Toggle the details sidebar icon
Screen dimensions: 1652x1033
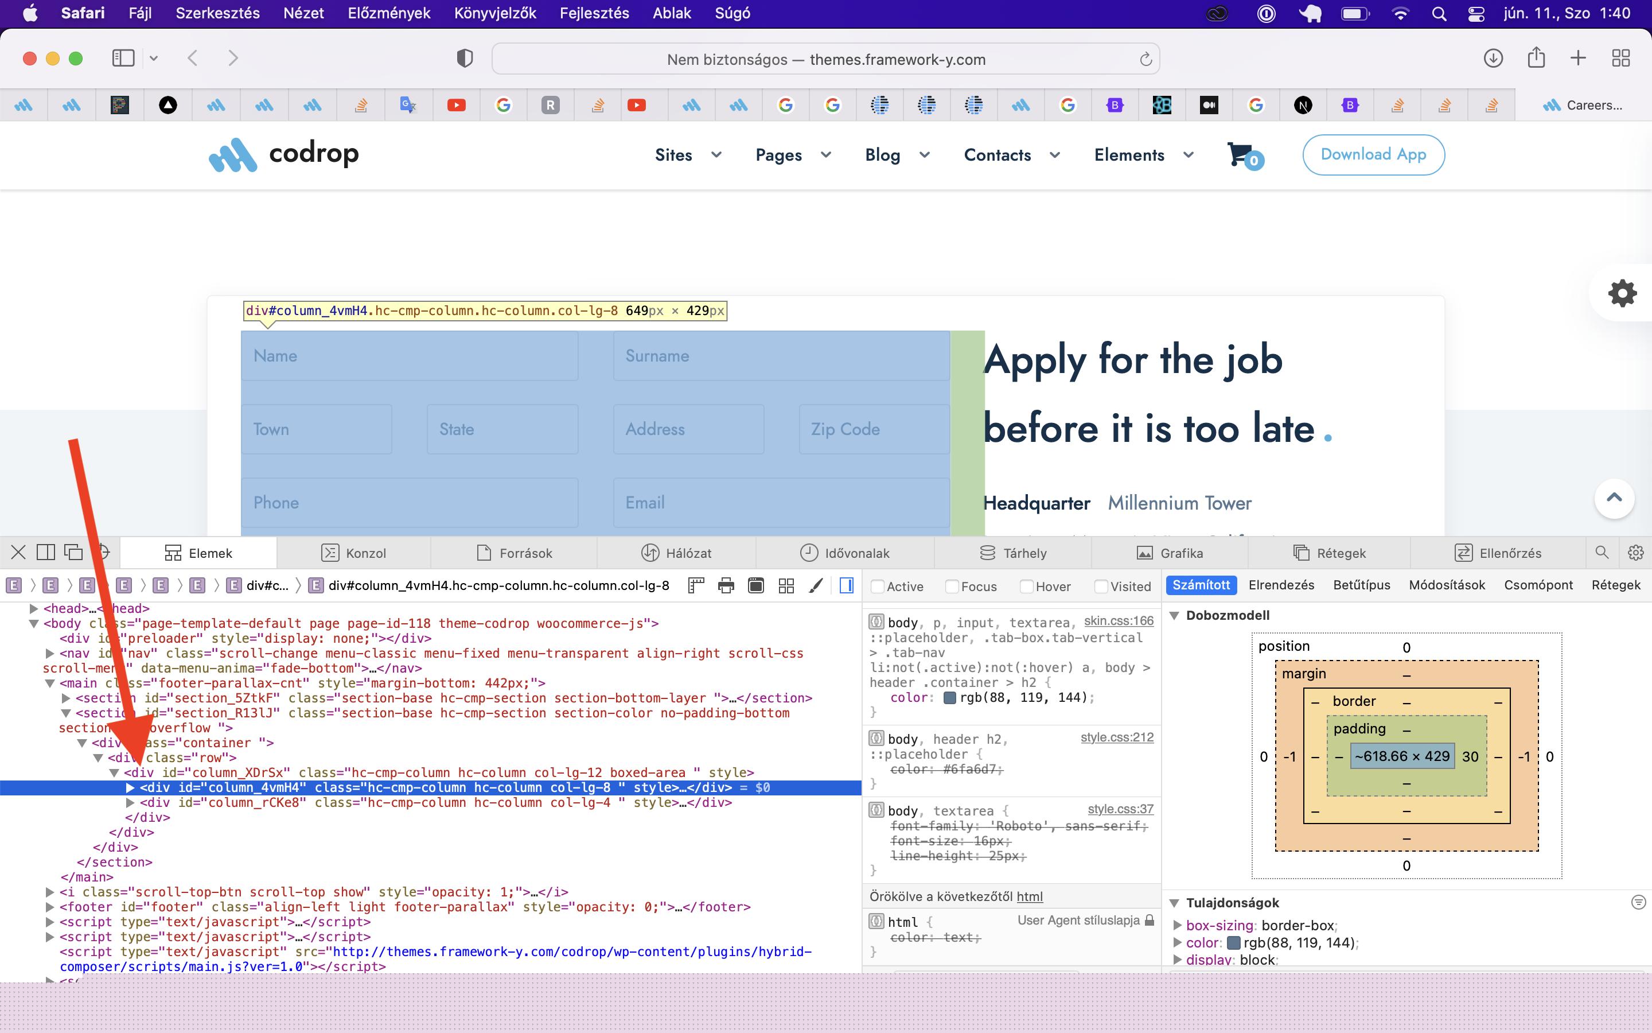tap(847, 585)
